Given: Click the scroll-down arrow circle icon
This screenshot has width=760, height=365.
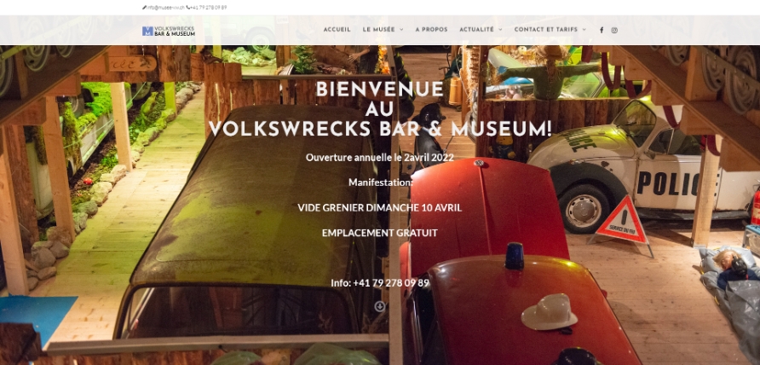Looking at the screenshot, I should point(380,306).
